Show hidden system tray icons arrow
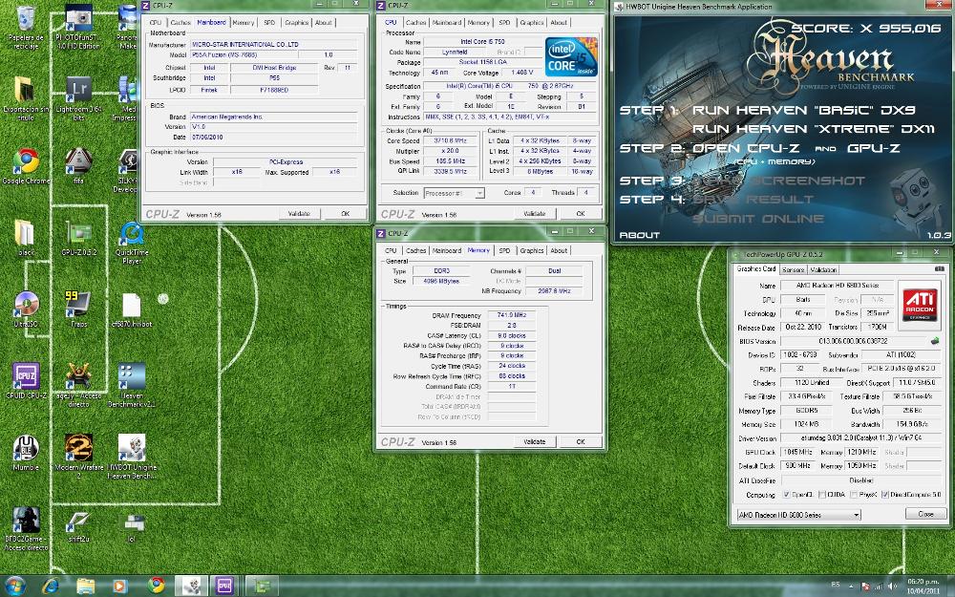The height and width of the screenshot is (597, 955). [x=851, y=586]
